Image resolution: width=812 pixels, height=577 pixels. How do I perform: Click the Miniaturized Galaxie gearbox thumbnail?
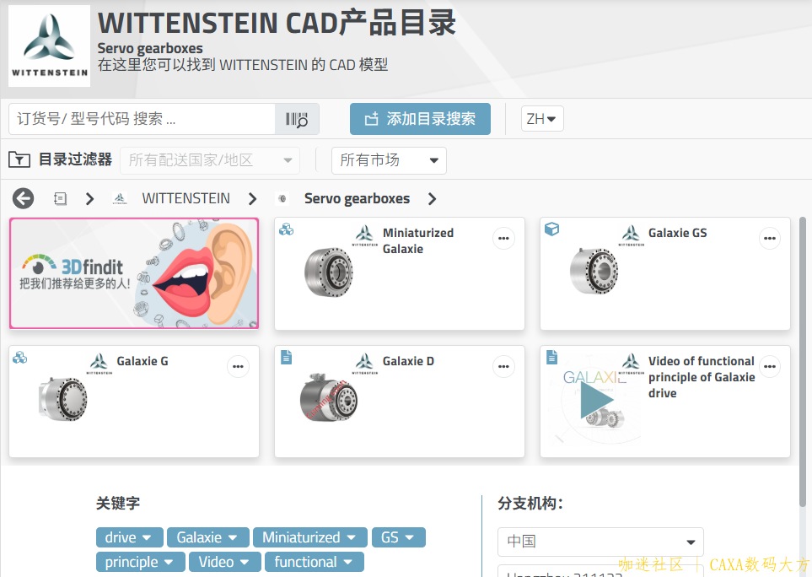coord(328,272)
